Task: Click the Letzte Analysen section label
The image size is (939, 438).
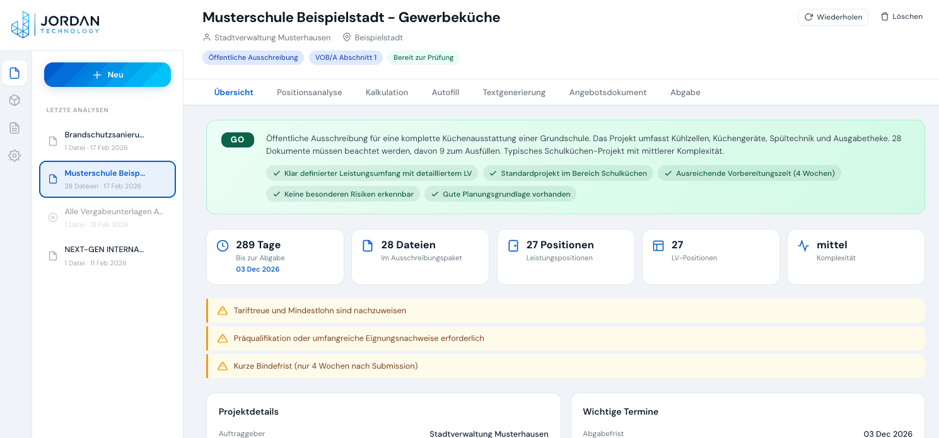Action: click(78, 110)
